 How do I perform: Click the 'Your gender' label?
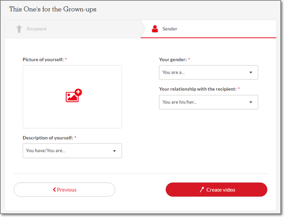[173, 59]
